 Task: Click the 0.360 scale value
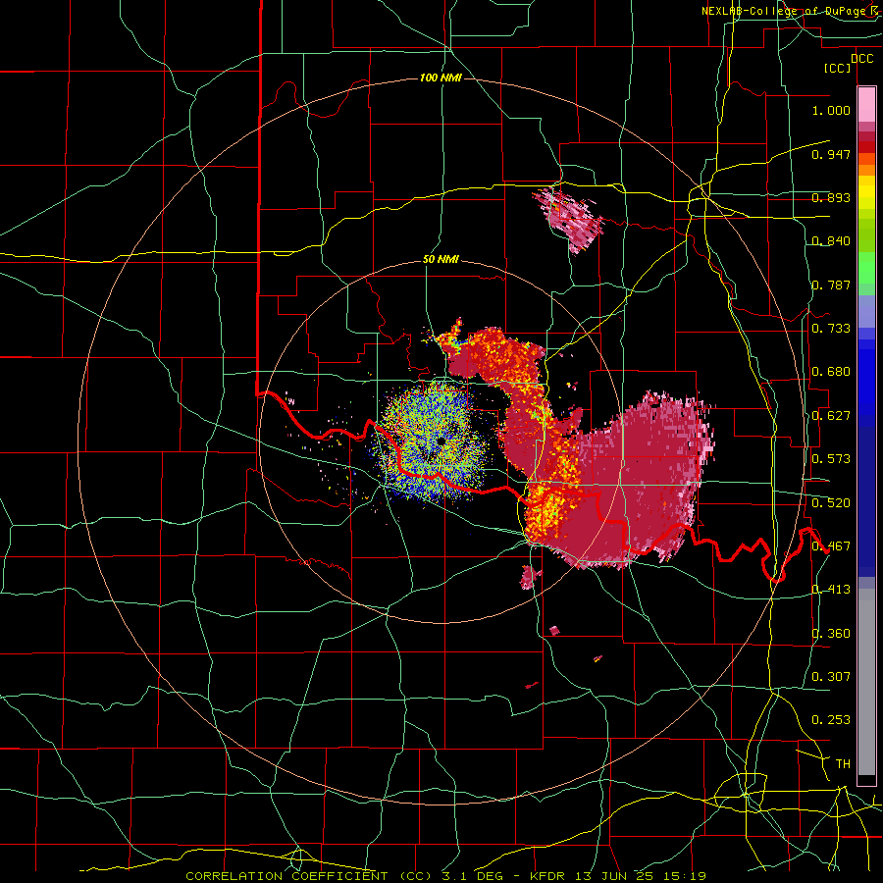[831, 634]
